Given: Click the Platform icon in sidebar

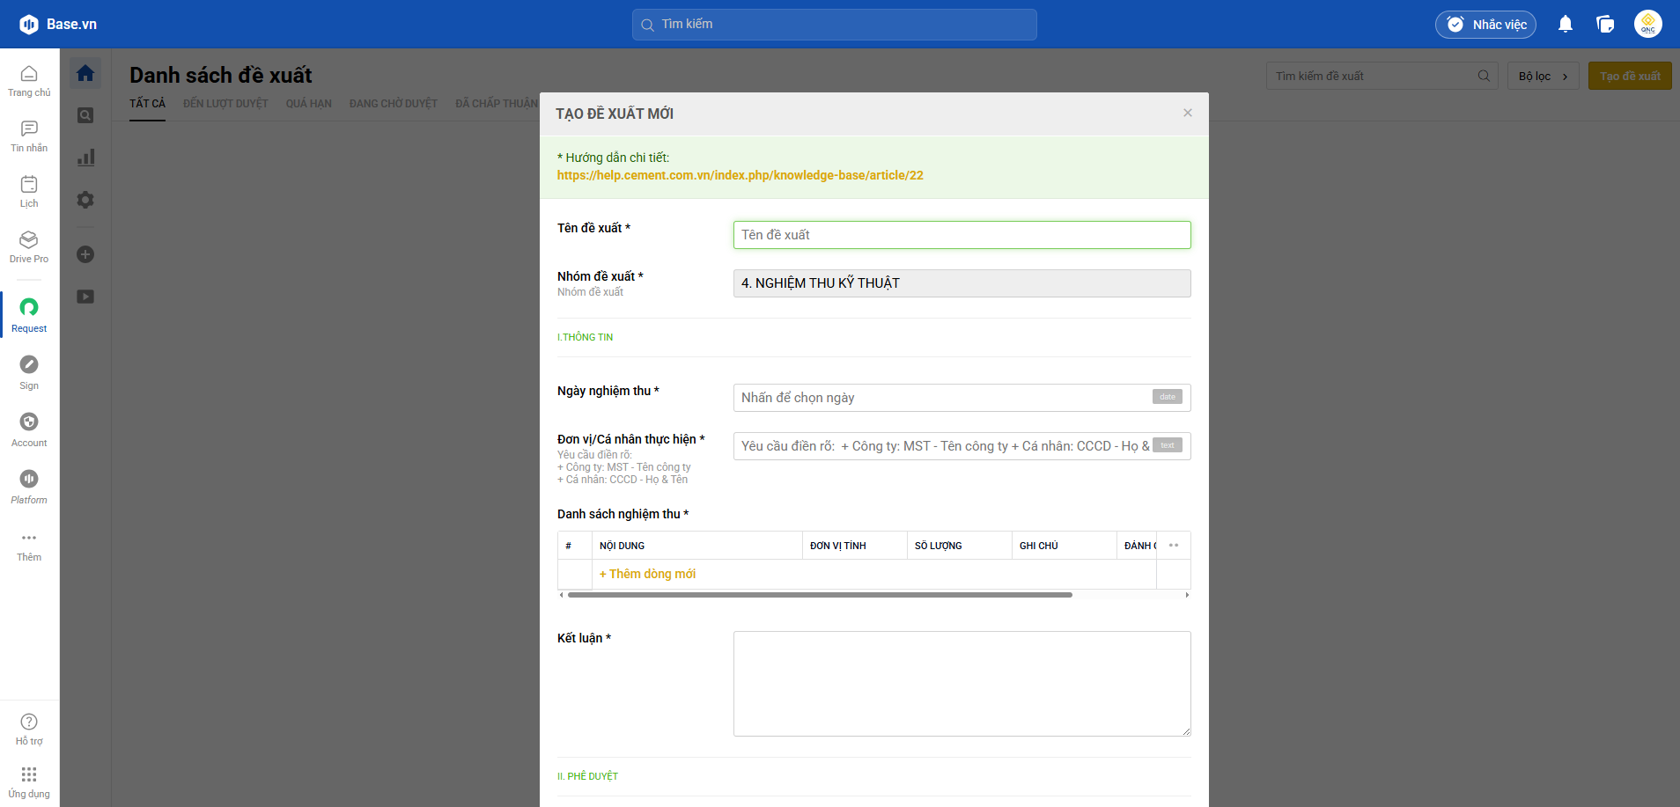Looking at the screenshot, I should coord(29,486).
